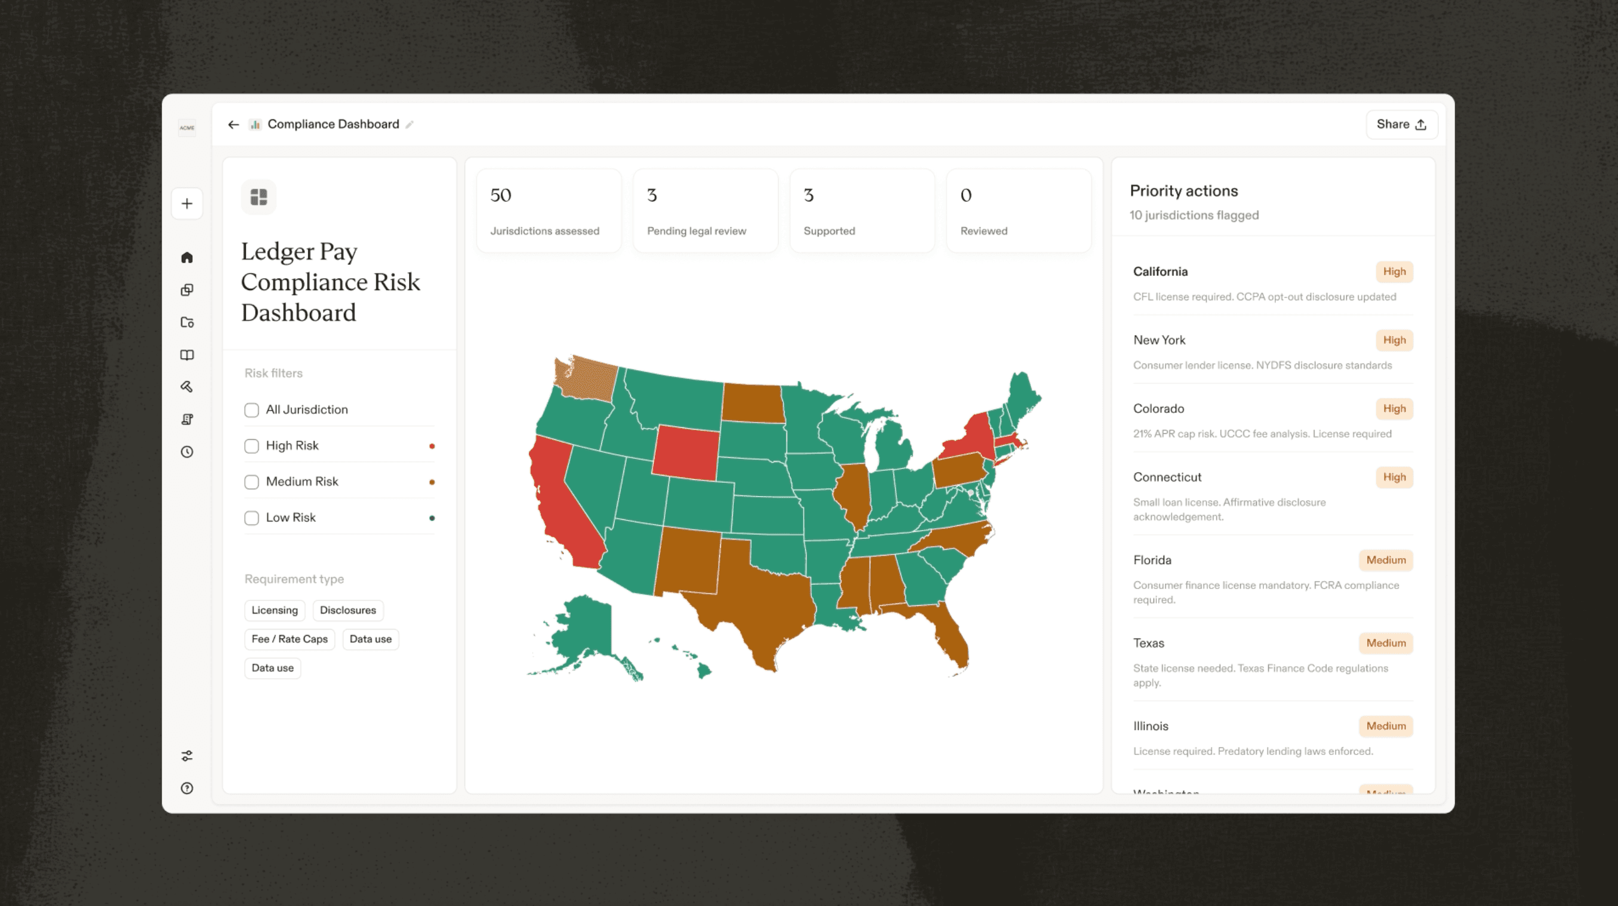Click the dashboard grid tile icon
Viewport: 1618px width, 906px height.
(x=259, y=197)
